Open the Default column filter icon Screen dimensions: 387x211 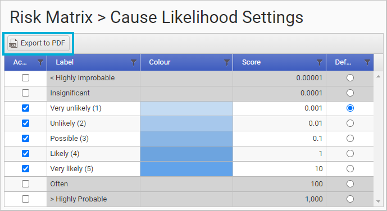tap(367, 62)
